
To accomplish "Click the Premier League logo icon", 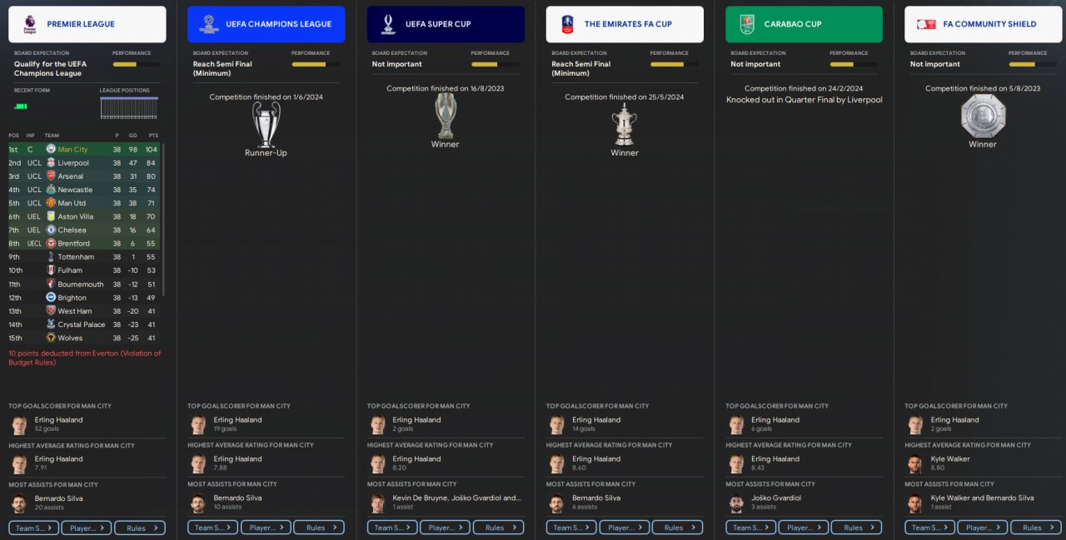I will 31,24.
